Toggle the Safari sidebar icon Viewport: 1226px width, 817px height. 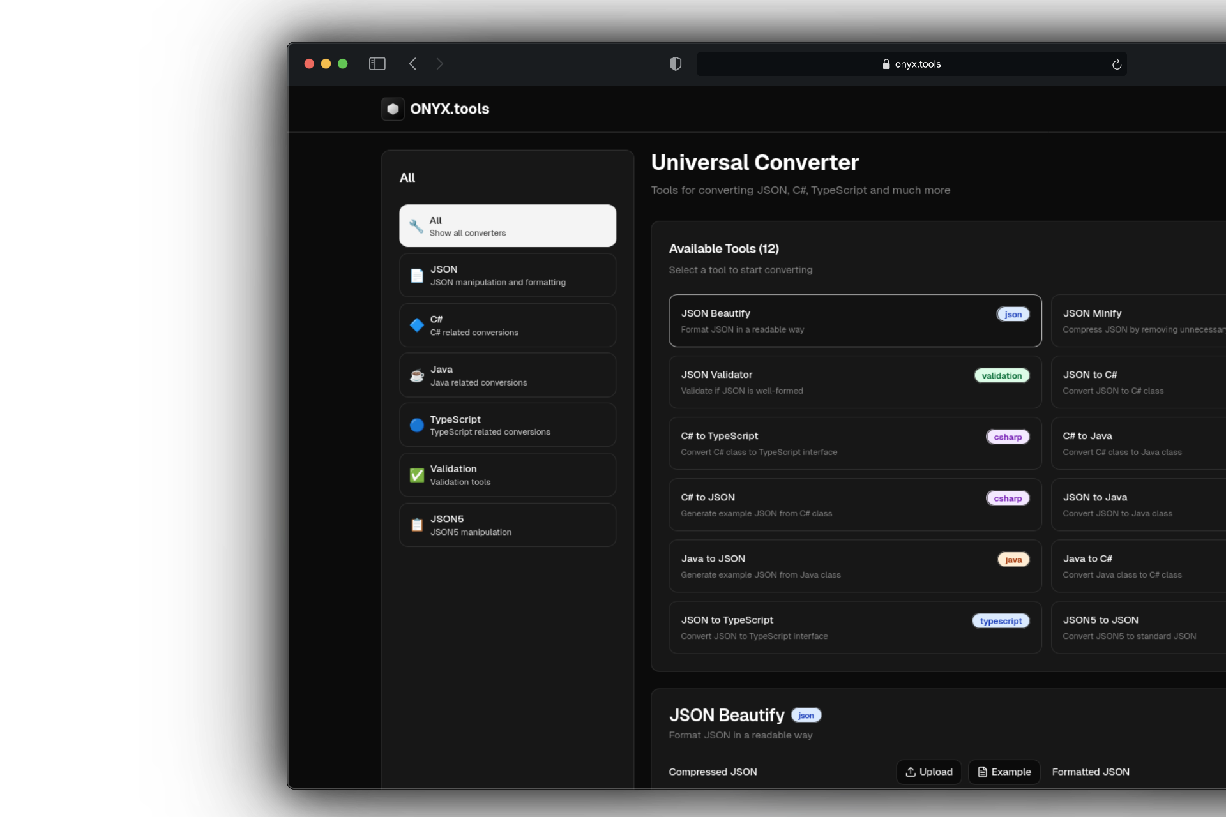point(377,64)
